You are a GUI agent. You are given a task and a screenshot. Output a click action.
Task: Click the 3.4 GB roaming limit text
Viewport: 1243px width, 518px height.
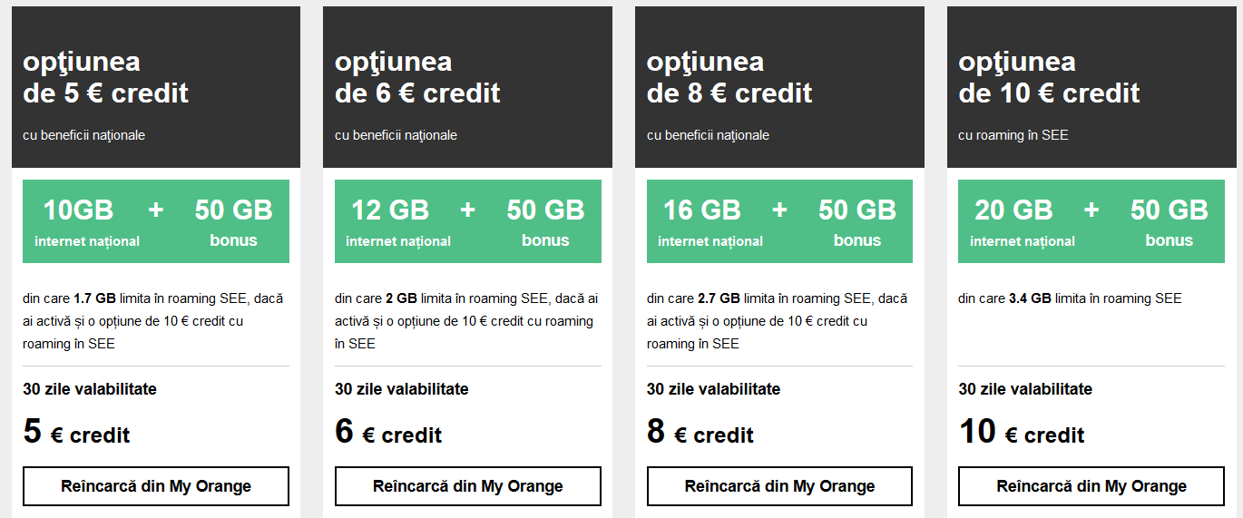pos(1070,298)
